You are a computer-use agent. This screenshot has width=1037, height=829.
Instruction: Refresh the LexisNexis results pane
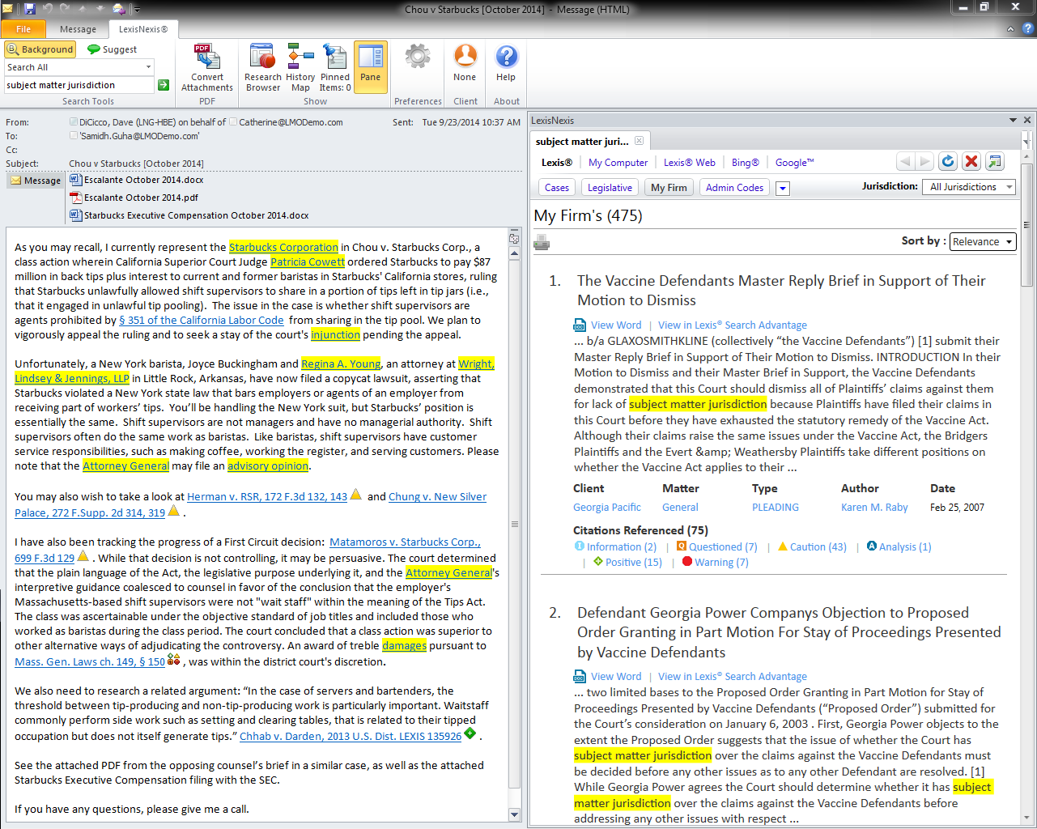click(948, 161)
